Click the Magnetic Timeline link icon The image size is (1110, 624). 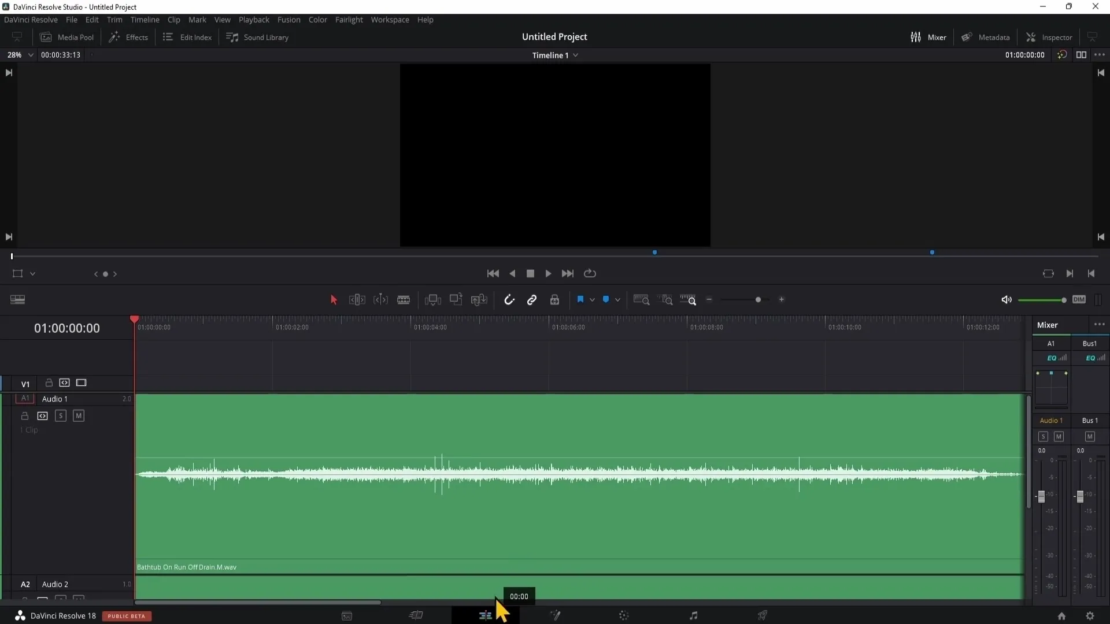pos(532,299)
